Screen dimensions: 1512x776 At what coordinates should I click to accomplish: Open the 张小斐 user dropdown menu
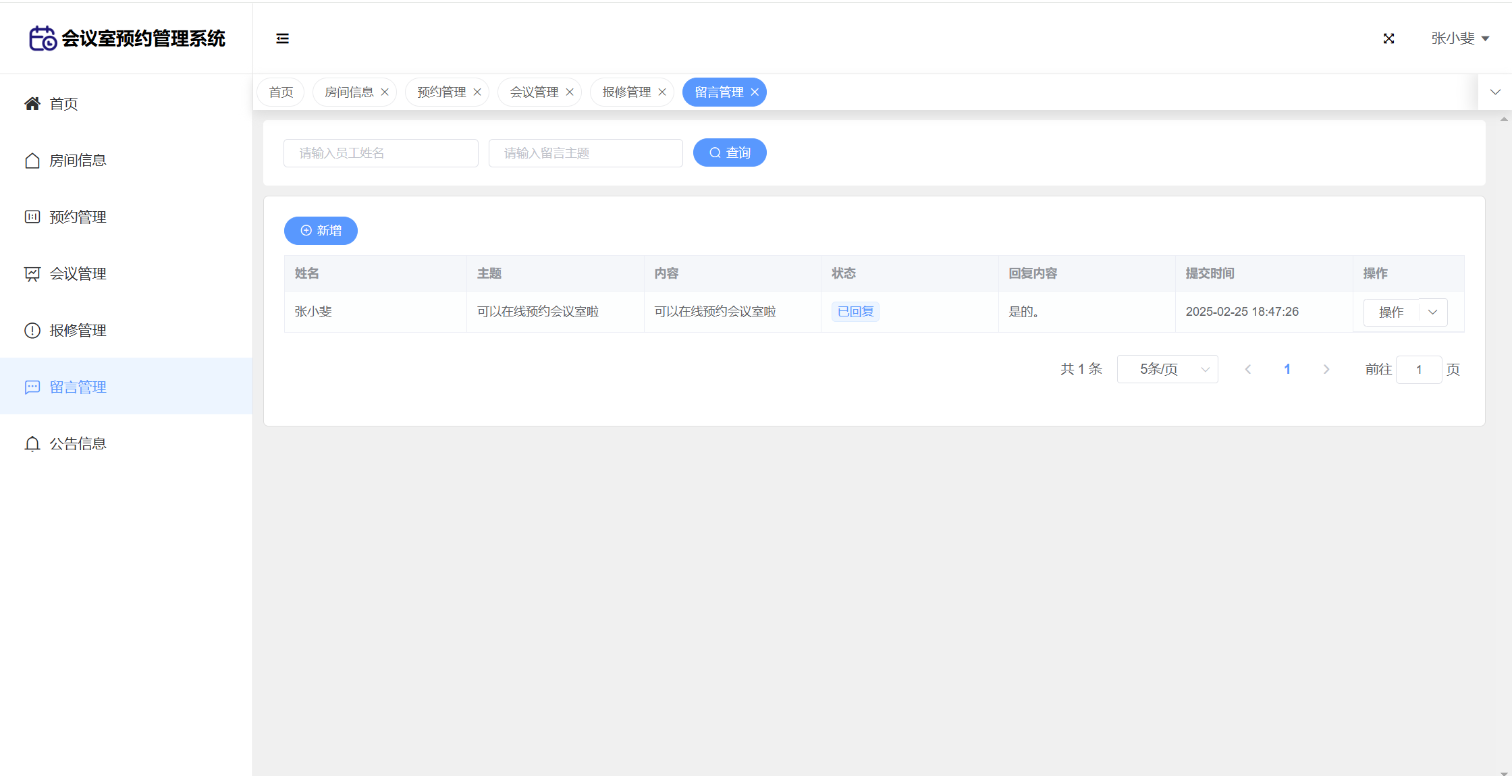[x=1459, y=38]
